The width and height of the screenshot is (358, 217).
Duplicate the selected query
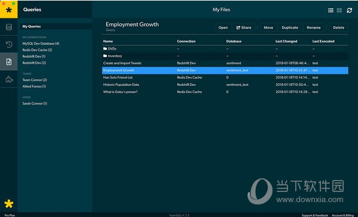point(290,27)
